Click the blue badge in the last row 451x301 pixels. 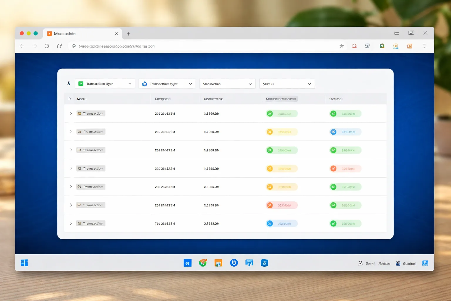tap(282, 224)
